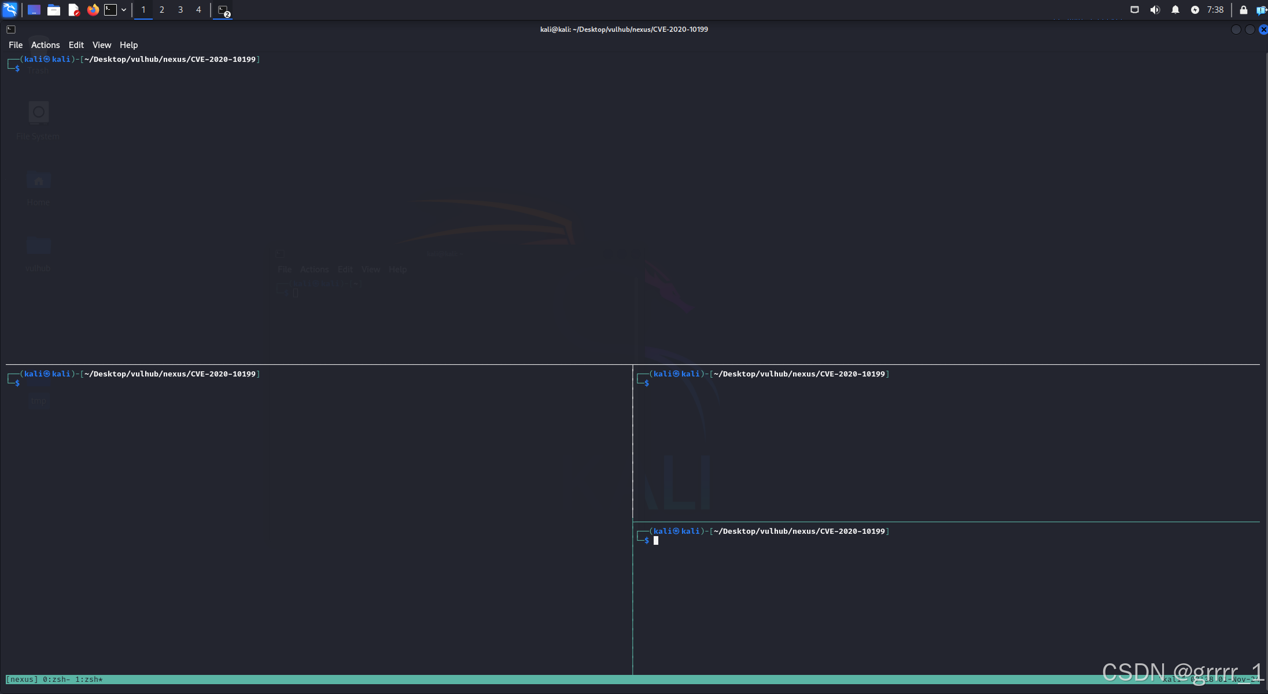Launch Firefox from the top panel
The height and width of the screenshot is (694, 1268).
pyautogui.click(x=93, y=10)
